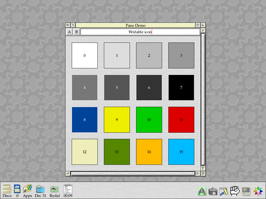Choose the yellow colour swatch 9
This screenshot has width=266, height=199.
[117, 119]
